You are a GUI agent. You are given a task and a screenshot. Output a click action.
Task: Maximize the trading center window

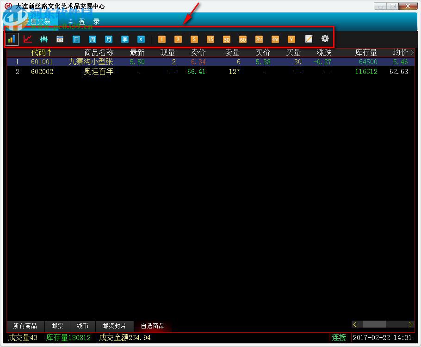[x=392, y=6]
